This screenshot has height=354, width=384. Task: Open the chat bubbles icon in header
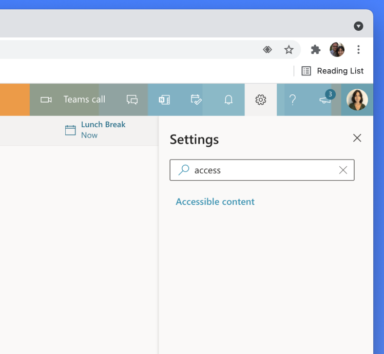coord(132,100)
